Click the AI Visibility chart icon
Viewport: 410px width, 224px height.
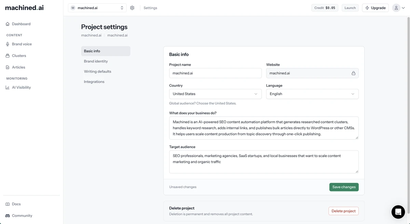(8, 88)
